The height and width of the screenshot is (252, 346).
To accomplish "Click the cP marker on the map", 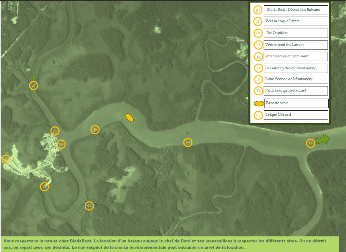I will [x=34, y=85].
